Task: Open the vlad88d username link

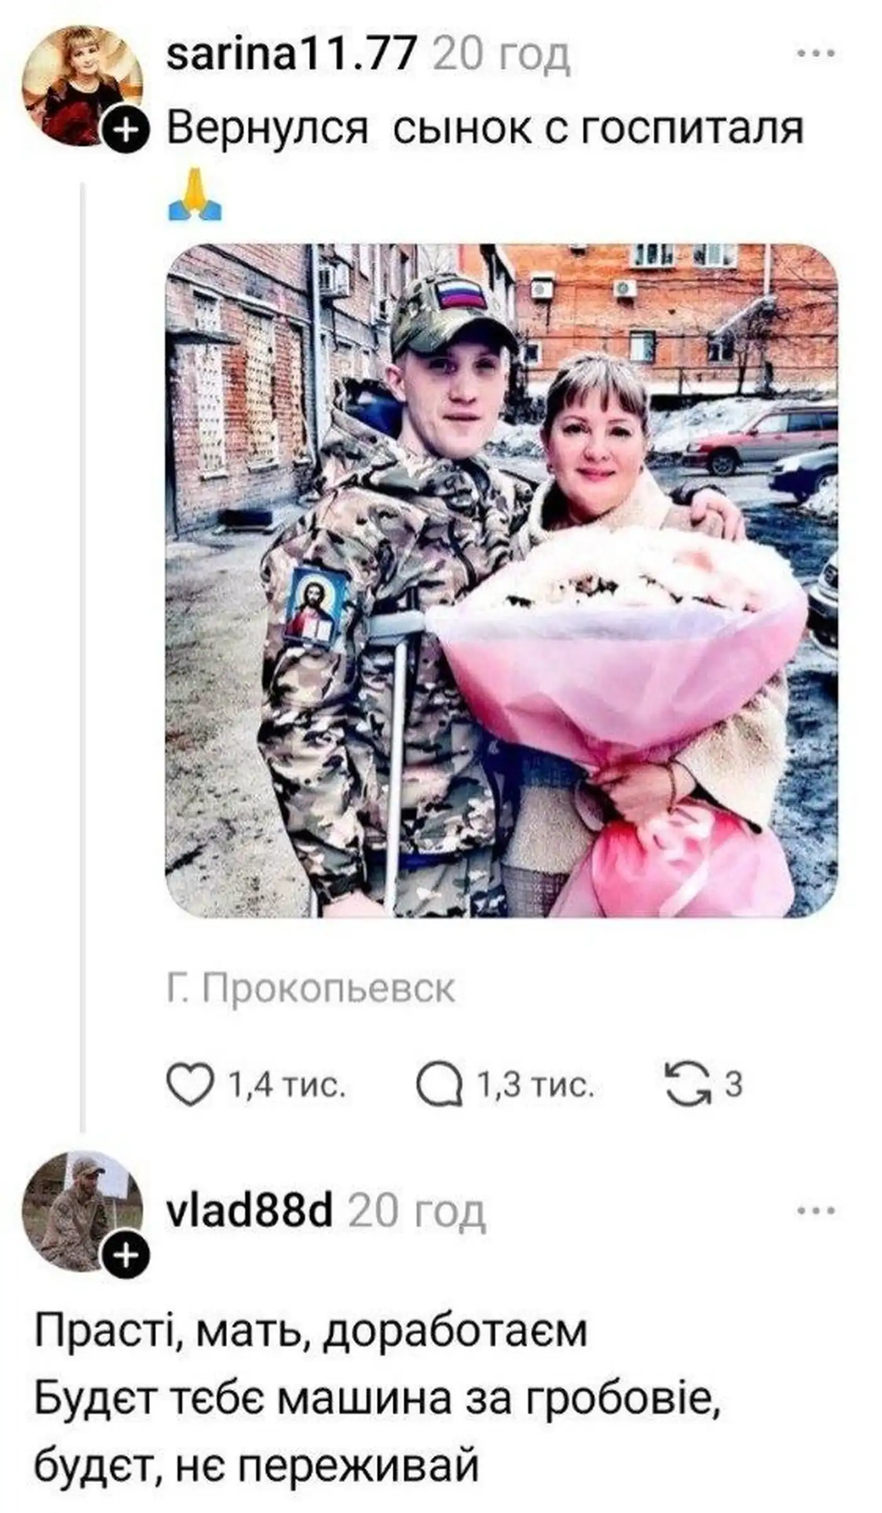Action: (x=249, y=1210)
